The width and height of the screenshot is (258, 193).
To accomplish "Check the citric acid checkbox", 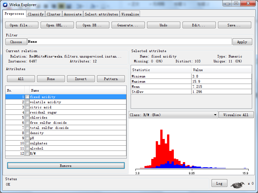I will click(27, 107).
